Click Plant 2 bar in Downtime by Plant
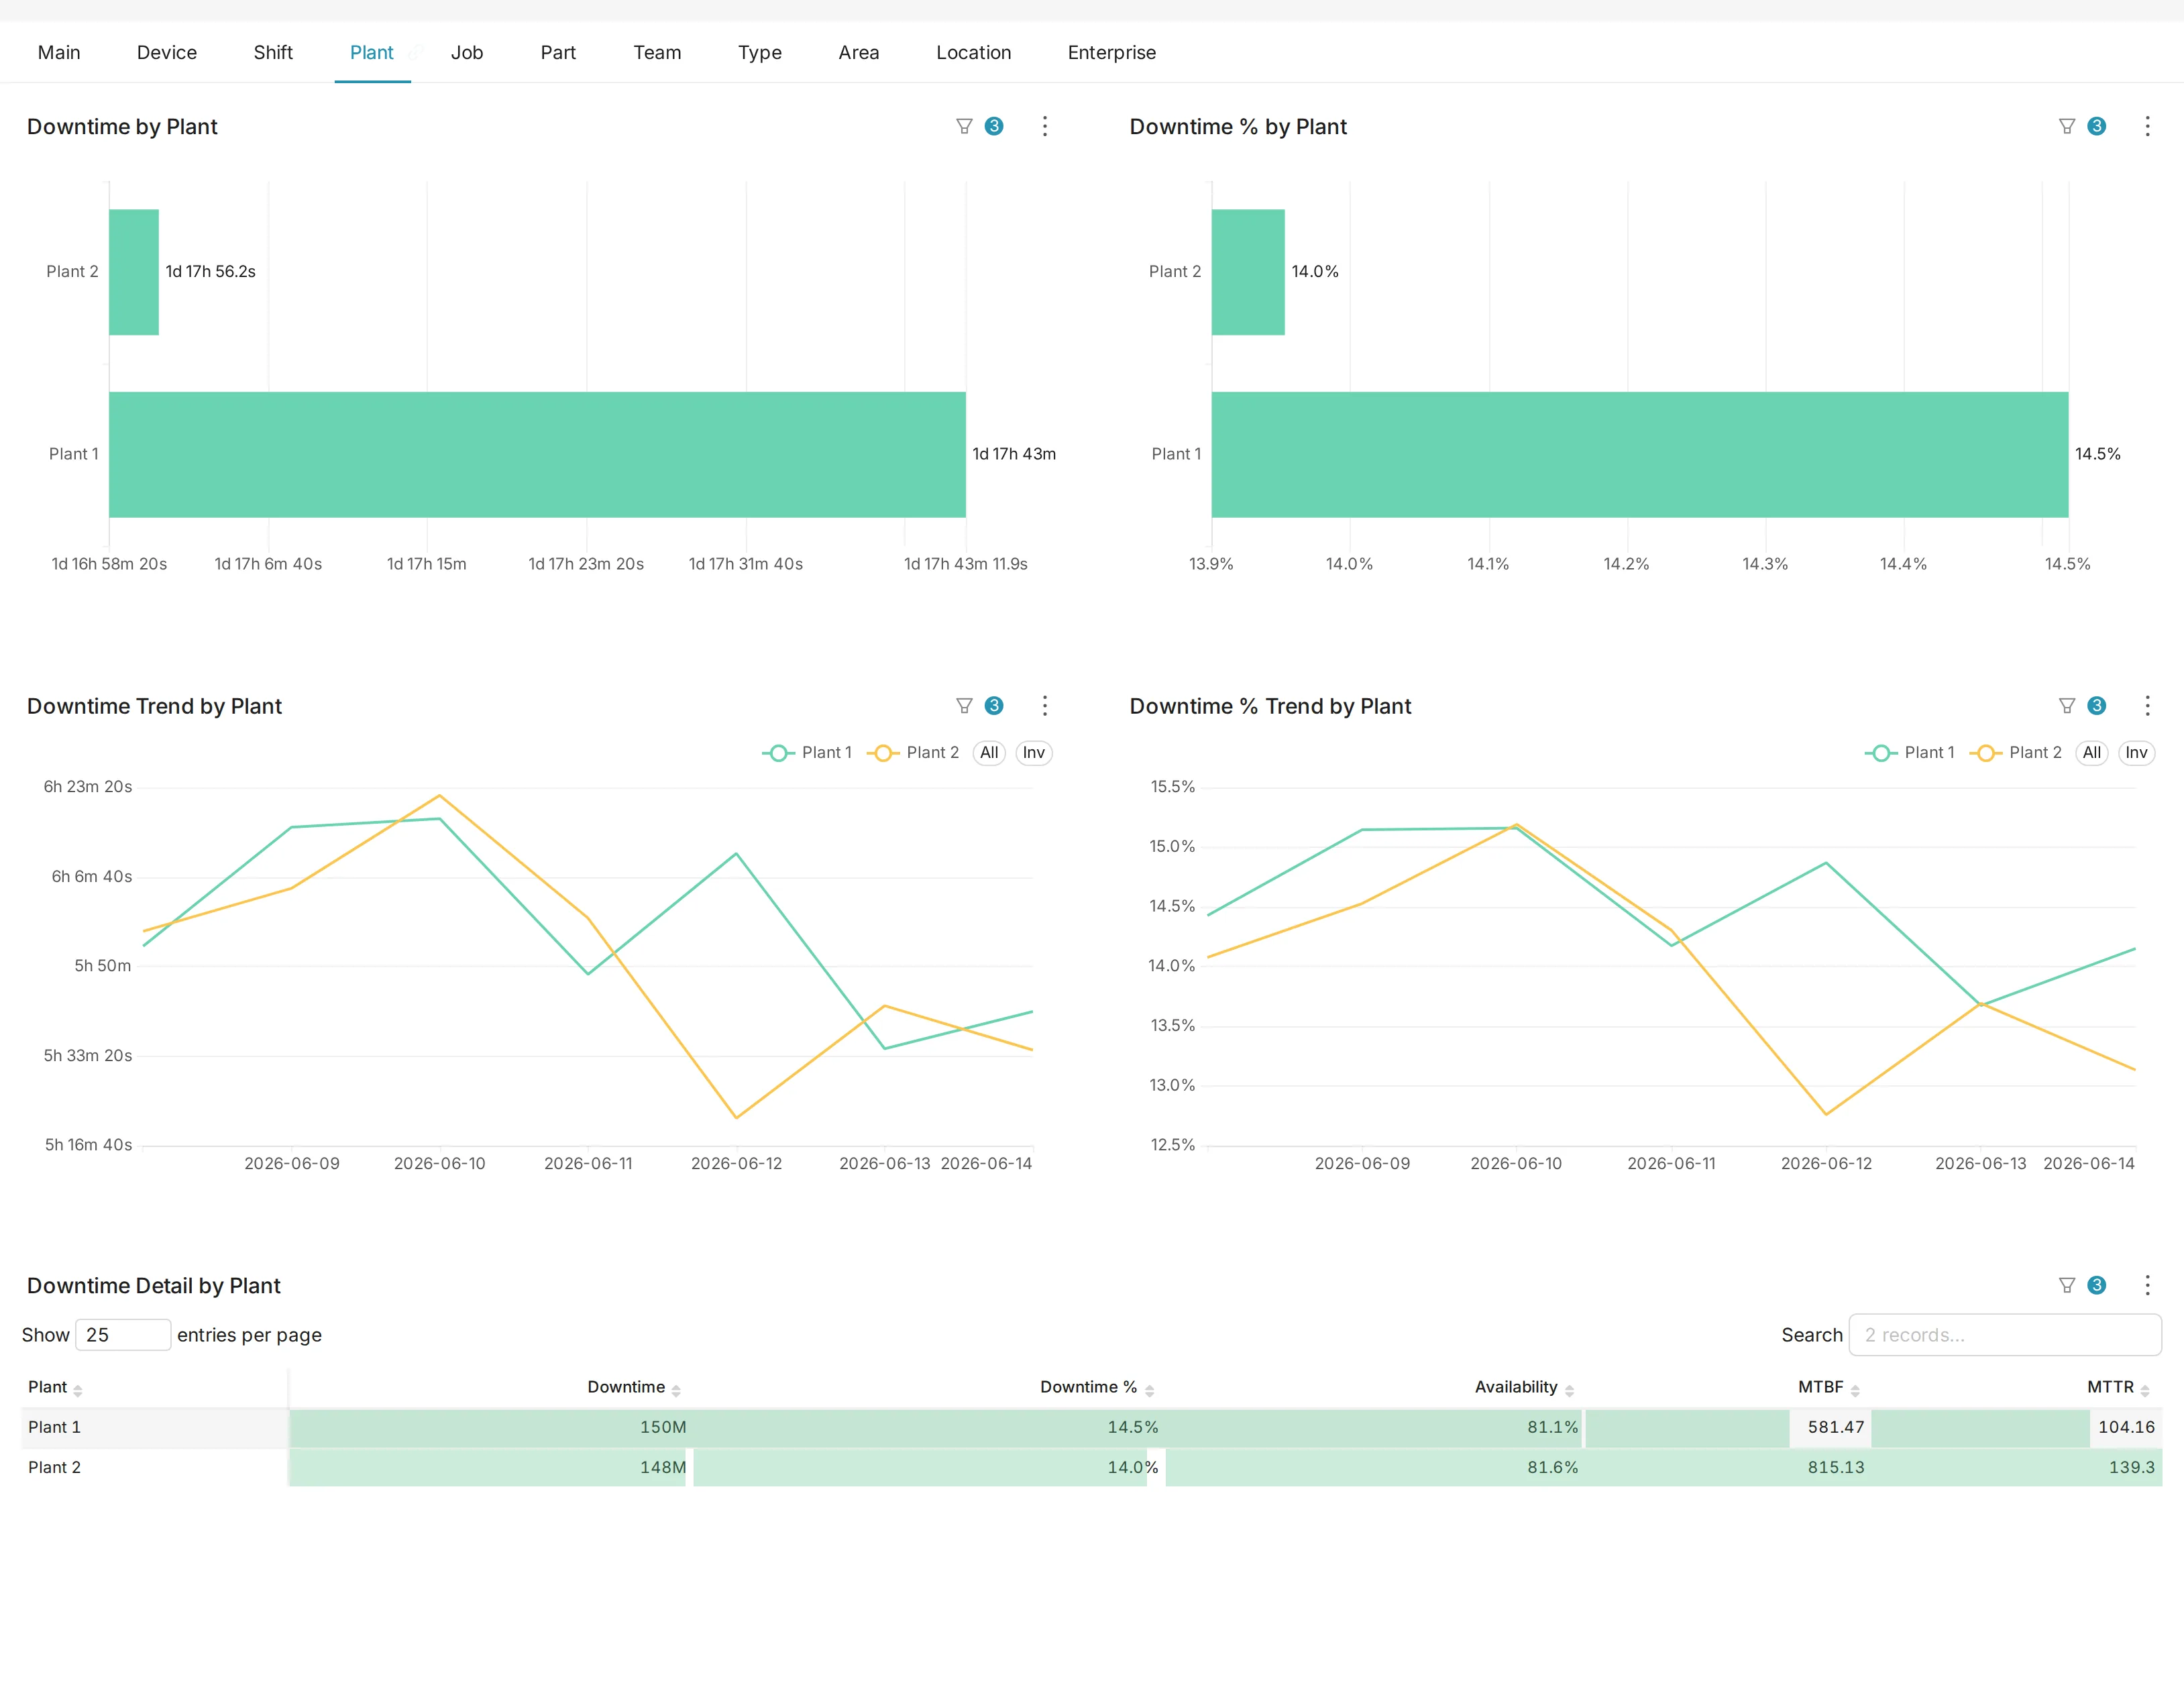The image size is (2184, 1693). (x=134, y=272)
